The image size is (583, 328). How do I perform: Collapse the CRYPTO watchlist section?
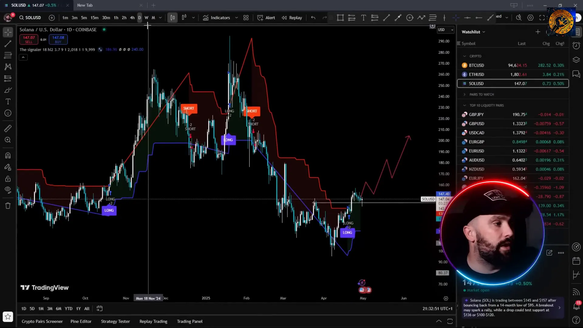tap(465, 56)
